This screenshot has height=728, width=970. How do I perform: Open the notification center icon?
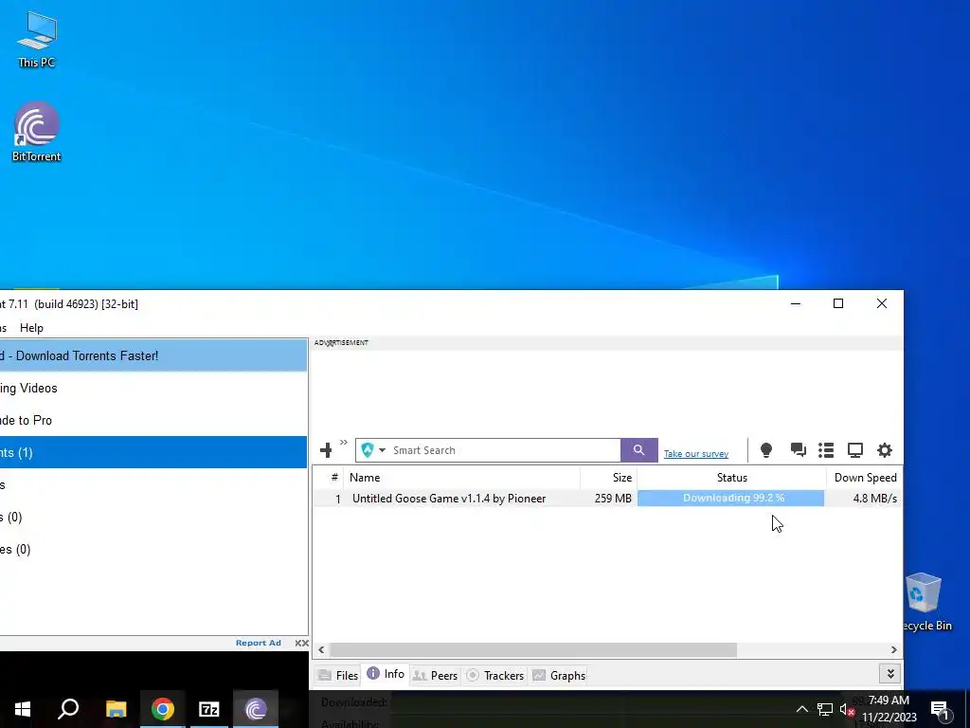(940, 709)
